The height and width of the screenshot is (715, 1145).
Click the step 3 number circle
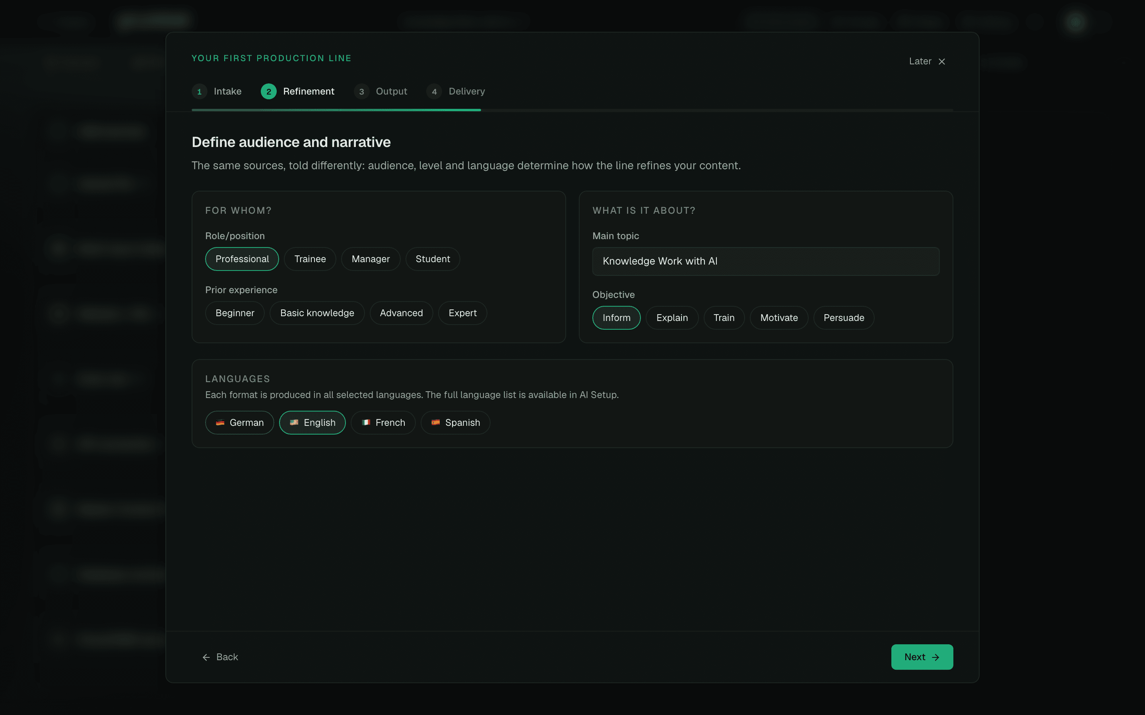(x=361, y=91)
